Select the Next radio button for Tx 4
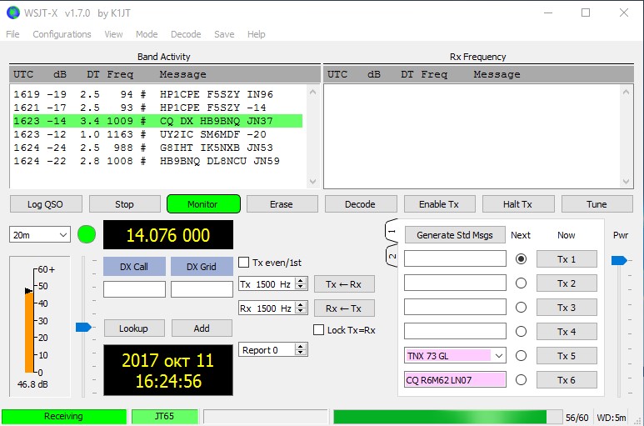This screenshot has height=426, width=644. 521,332
